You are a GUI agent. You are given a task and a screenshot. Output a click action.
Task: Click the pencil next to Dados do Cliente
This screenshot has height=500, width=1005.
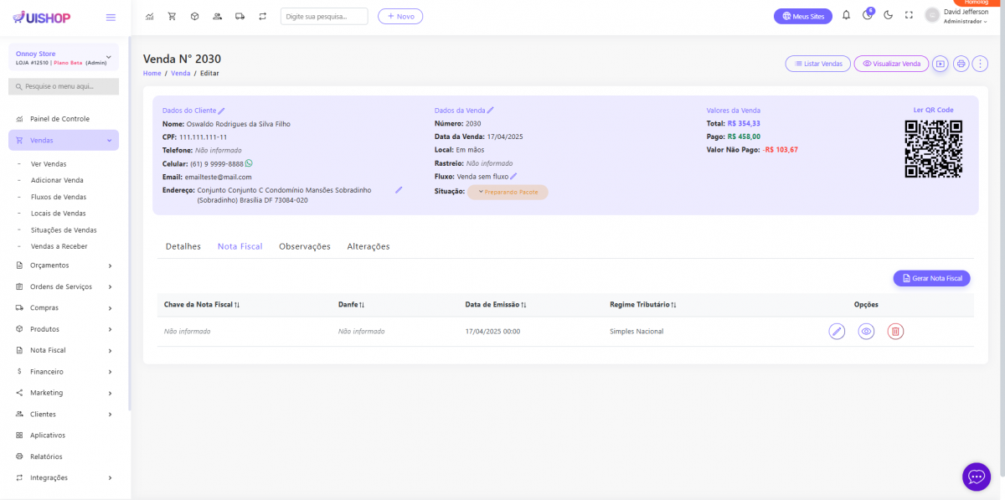click(222, 111)
